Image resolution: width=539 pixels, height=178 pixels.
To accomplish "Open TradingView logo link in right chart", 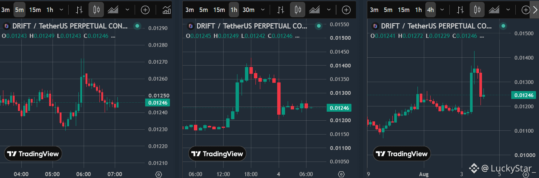I will click(401, 154).
